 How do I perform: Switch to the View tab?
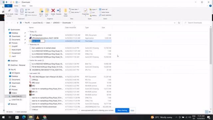tap(31, 6)
